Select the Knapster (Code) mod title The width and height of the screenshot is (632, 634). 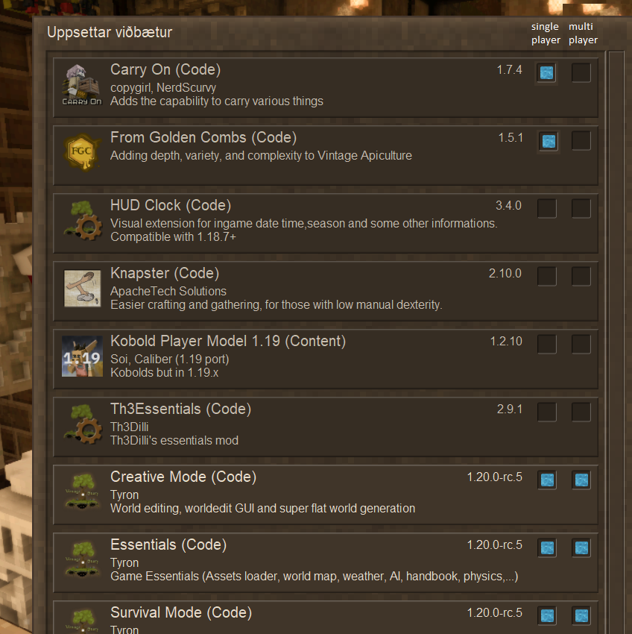pos(164,274)
